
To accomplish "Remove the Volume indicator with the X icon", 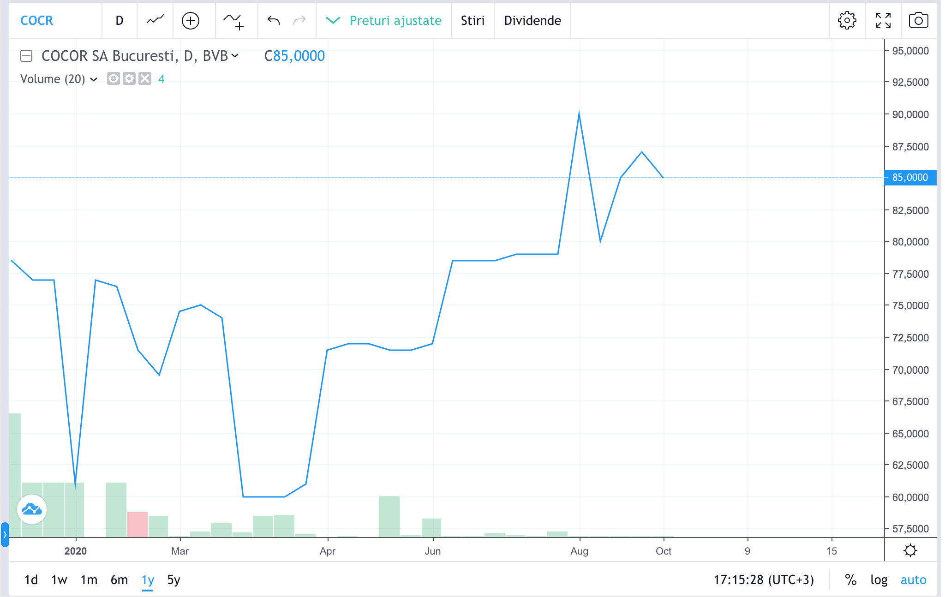I will [145, 78].
